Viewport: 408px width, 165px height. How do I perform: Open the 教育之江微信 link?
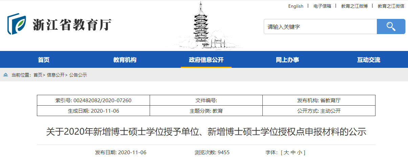tap(391, 6)
